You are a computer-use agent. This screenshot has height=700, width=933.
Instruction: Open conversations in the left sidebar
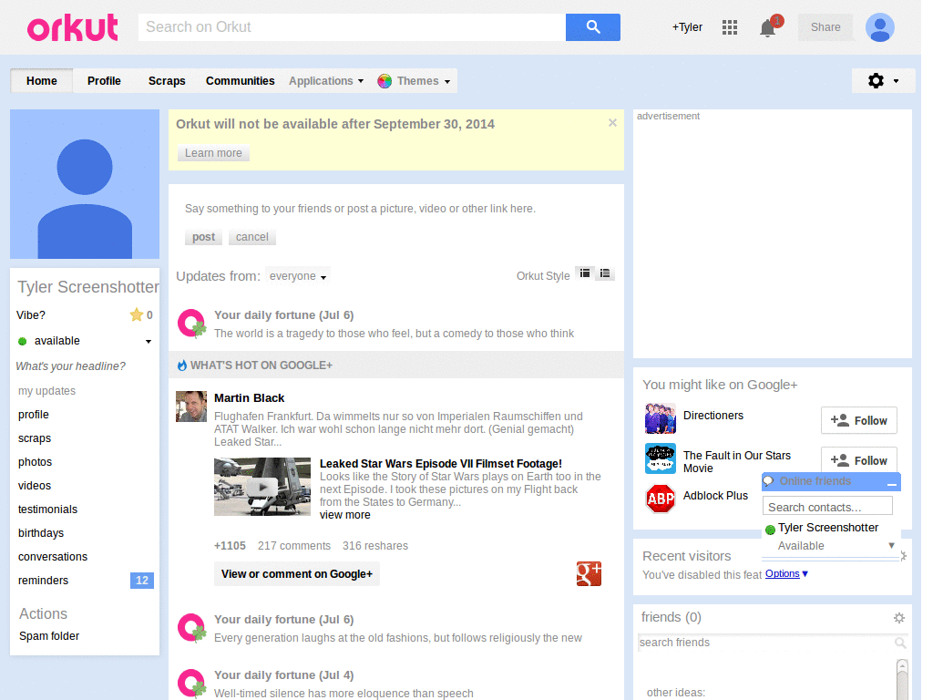tap(53, 557)
